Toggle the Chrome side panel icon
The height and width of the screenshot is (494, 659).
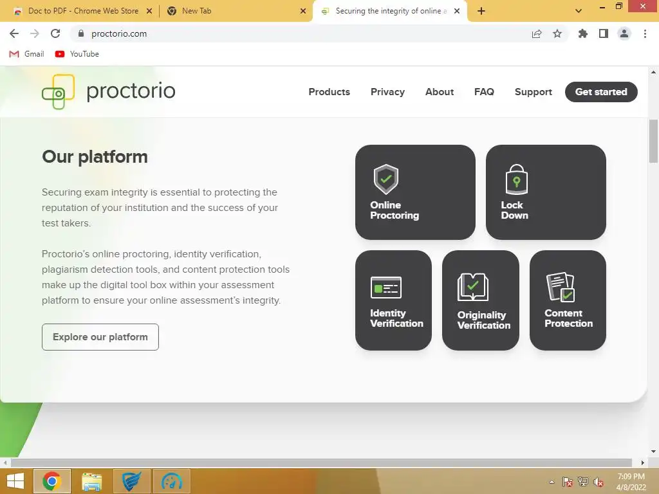click(604, 33)
